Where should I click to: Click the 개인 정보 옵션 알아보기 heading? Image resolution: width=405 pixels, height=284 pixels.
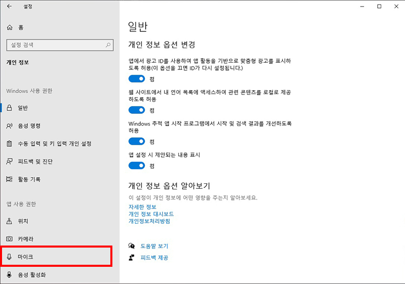pos(169,186)
